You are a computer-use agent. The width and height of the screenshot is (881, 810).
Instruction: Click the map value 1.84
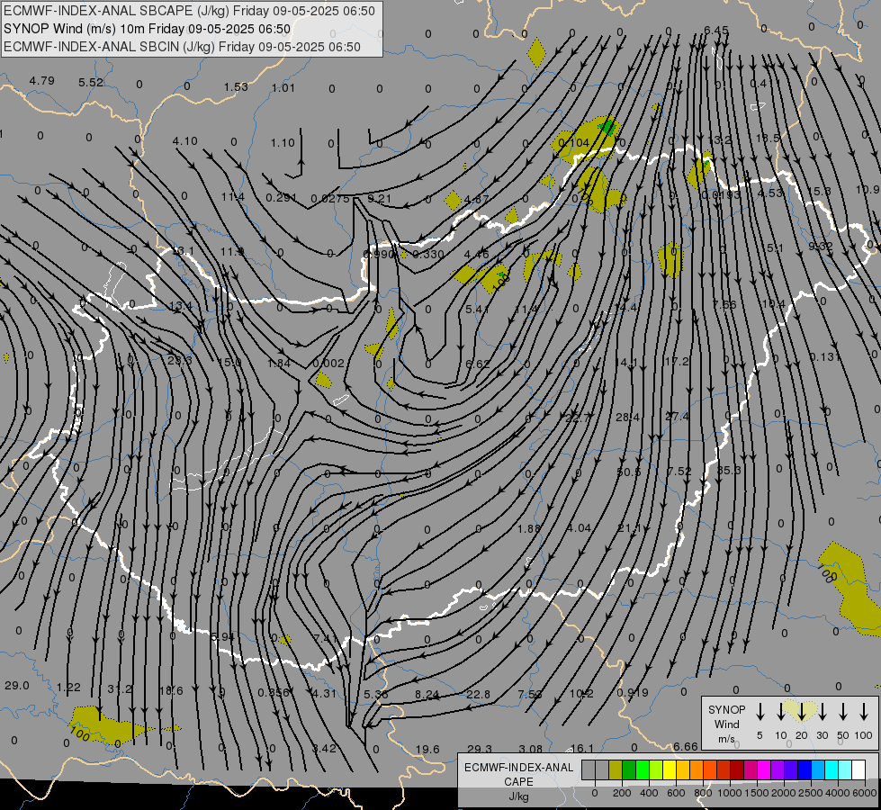(279, 363)
